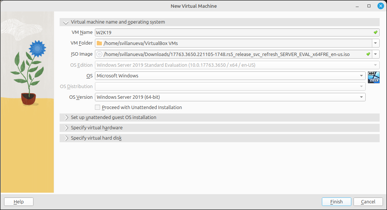387x210 pixels.
Task: Click the Help button
Action: [19, 202]
